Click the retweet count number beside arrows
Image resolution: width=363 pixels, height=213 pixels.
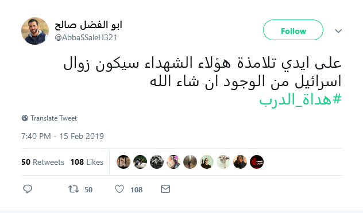[88, 189]
